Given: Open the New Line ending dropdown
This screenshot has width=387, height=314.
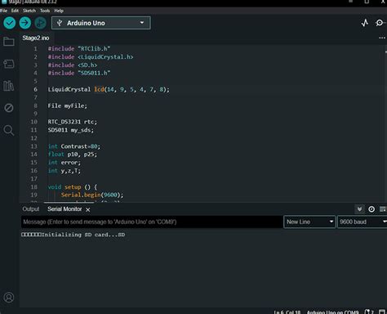Looking at the screenshot, I should (309, 222).
